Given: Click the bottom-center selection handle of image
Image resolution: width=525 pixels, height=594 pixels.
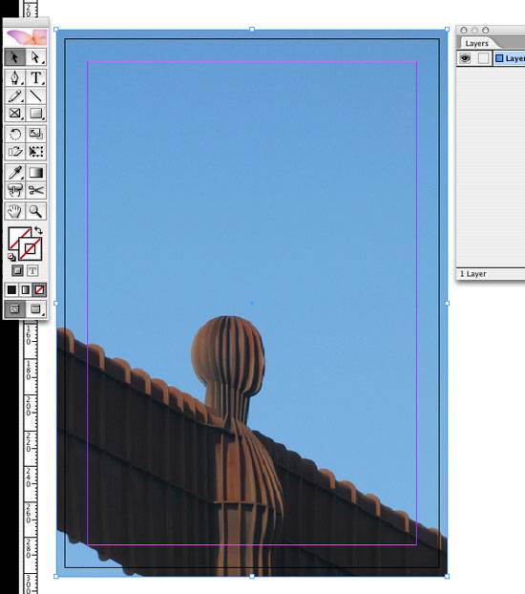Looking at the screenshot, I should pyautogui.click(x=252, y=576).
